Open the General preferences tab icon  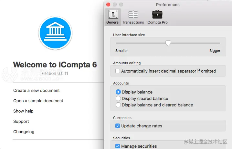(x=113, y=15)
